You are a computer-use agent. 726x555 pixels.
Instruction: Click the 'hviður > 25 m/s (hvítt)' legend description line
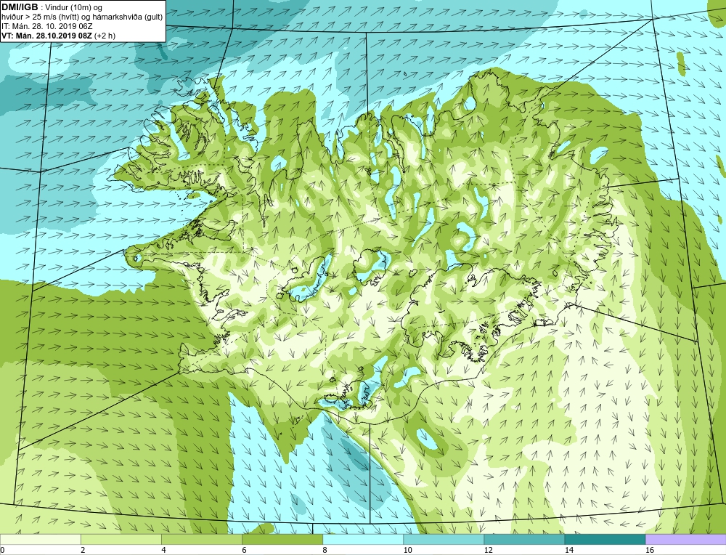pos(82,17)
